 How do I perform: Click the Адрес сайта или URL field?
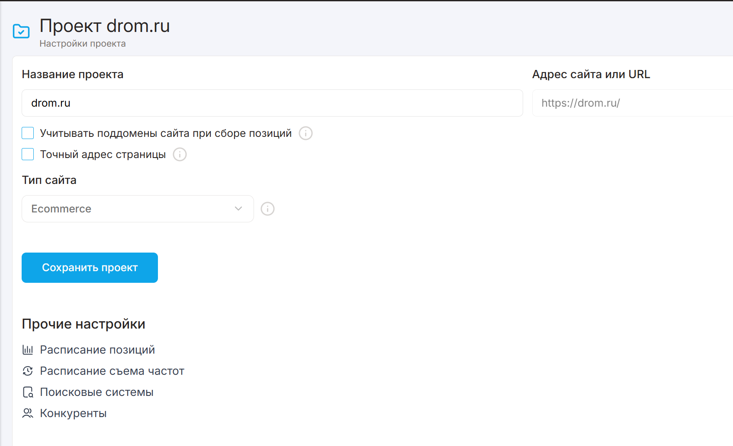[x=632, y=103]
